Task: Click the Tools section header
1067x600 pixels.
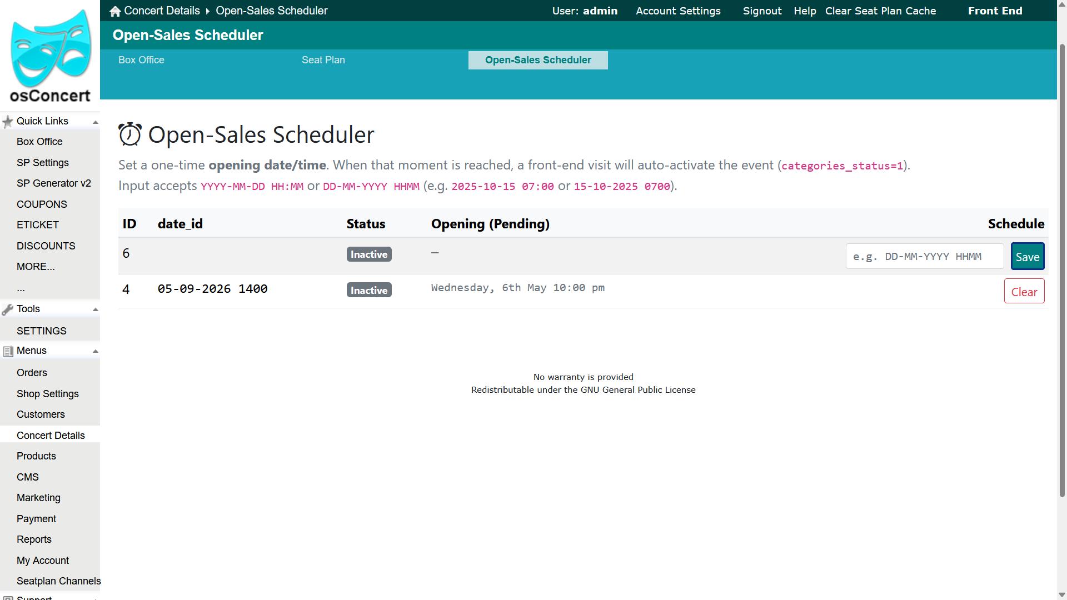Action: pyautogui.click(x=50, y=309)
